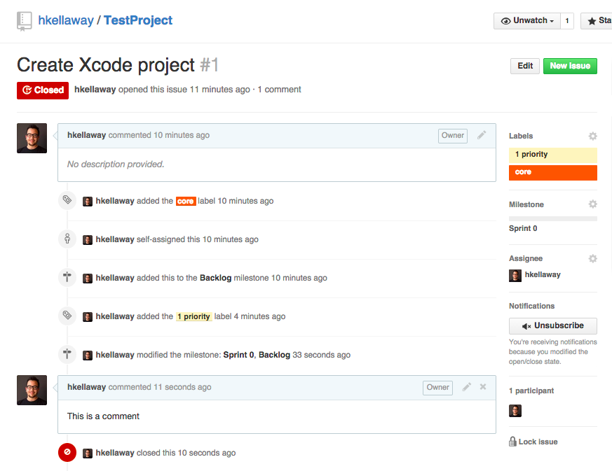Click the avatar beside the first comment

pos(32,139)
